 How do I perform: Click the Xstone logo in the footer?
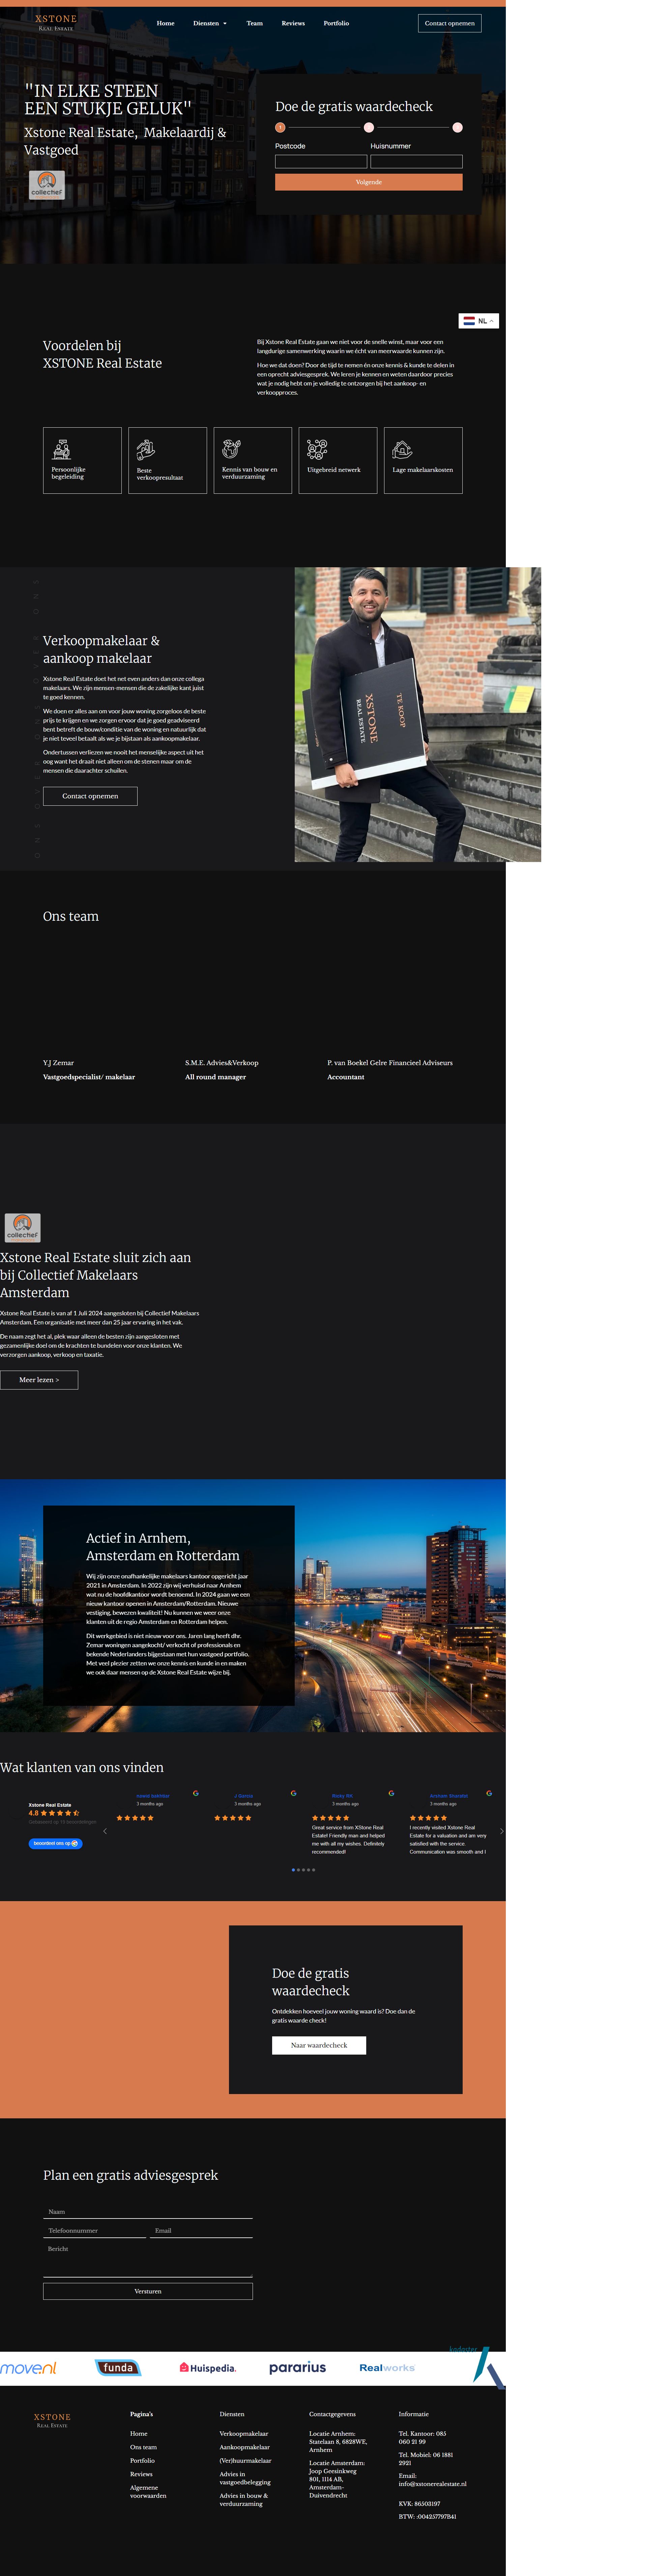pyautogui.click(x=52, y=2420)
